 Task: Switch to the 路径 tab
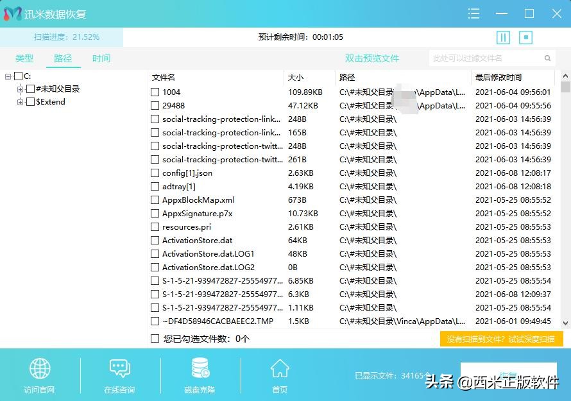tap(63, 58)
